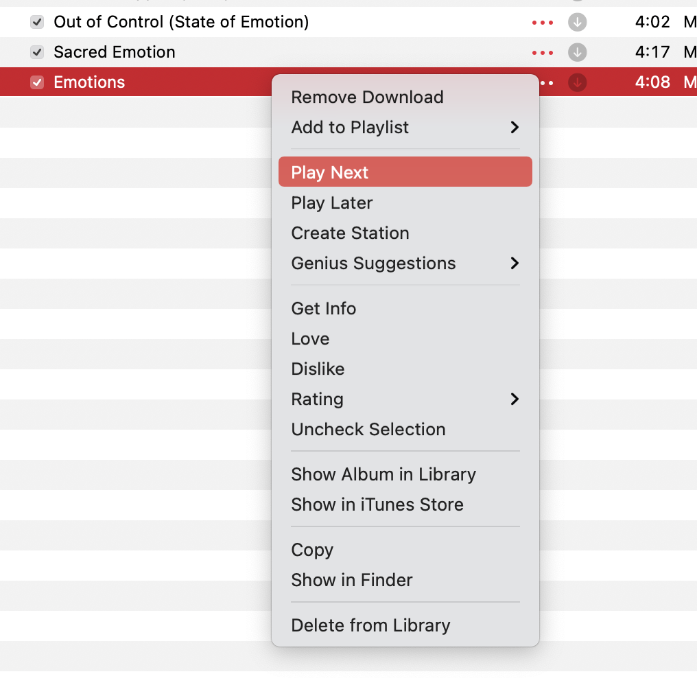Open more options dots for Out of Control
697x685 pixels.
click(543, 22)
